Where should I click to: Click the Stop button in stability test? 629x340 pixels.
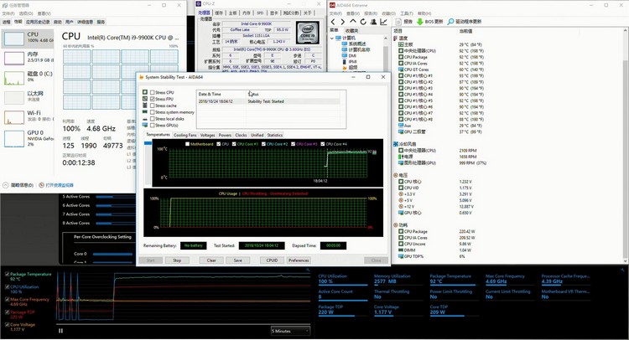[177, 260]
